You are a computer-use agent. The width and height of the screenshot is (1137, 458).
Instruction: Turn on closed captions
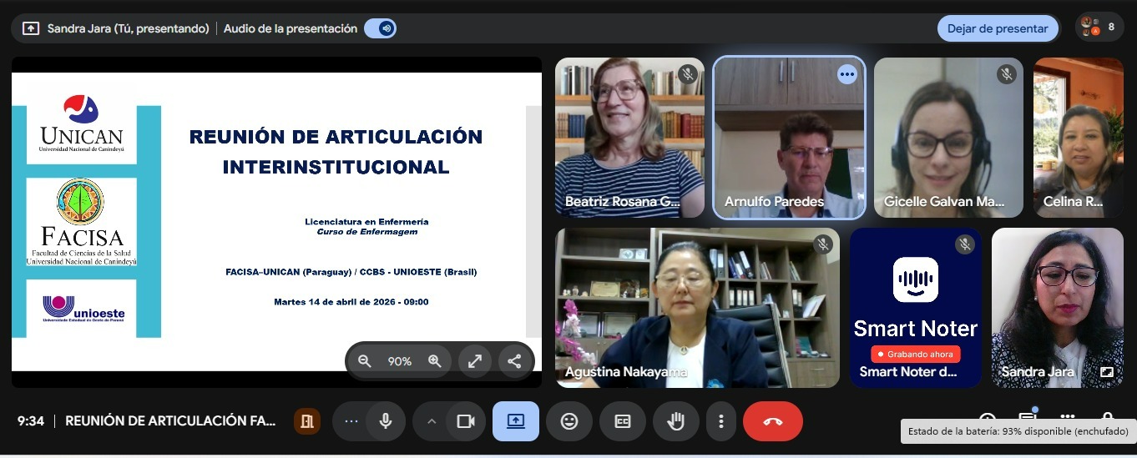click(622, 421)
